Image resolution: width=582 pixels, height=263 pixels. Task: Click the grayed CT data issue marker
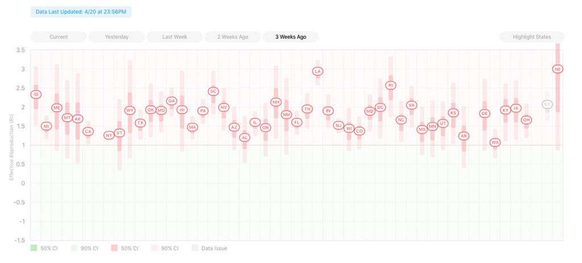point(547,105)
